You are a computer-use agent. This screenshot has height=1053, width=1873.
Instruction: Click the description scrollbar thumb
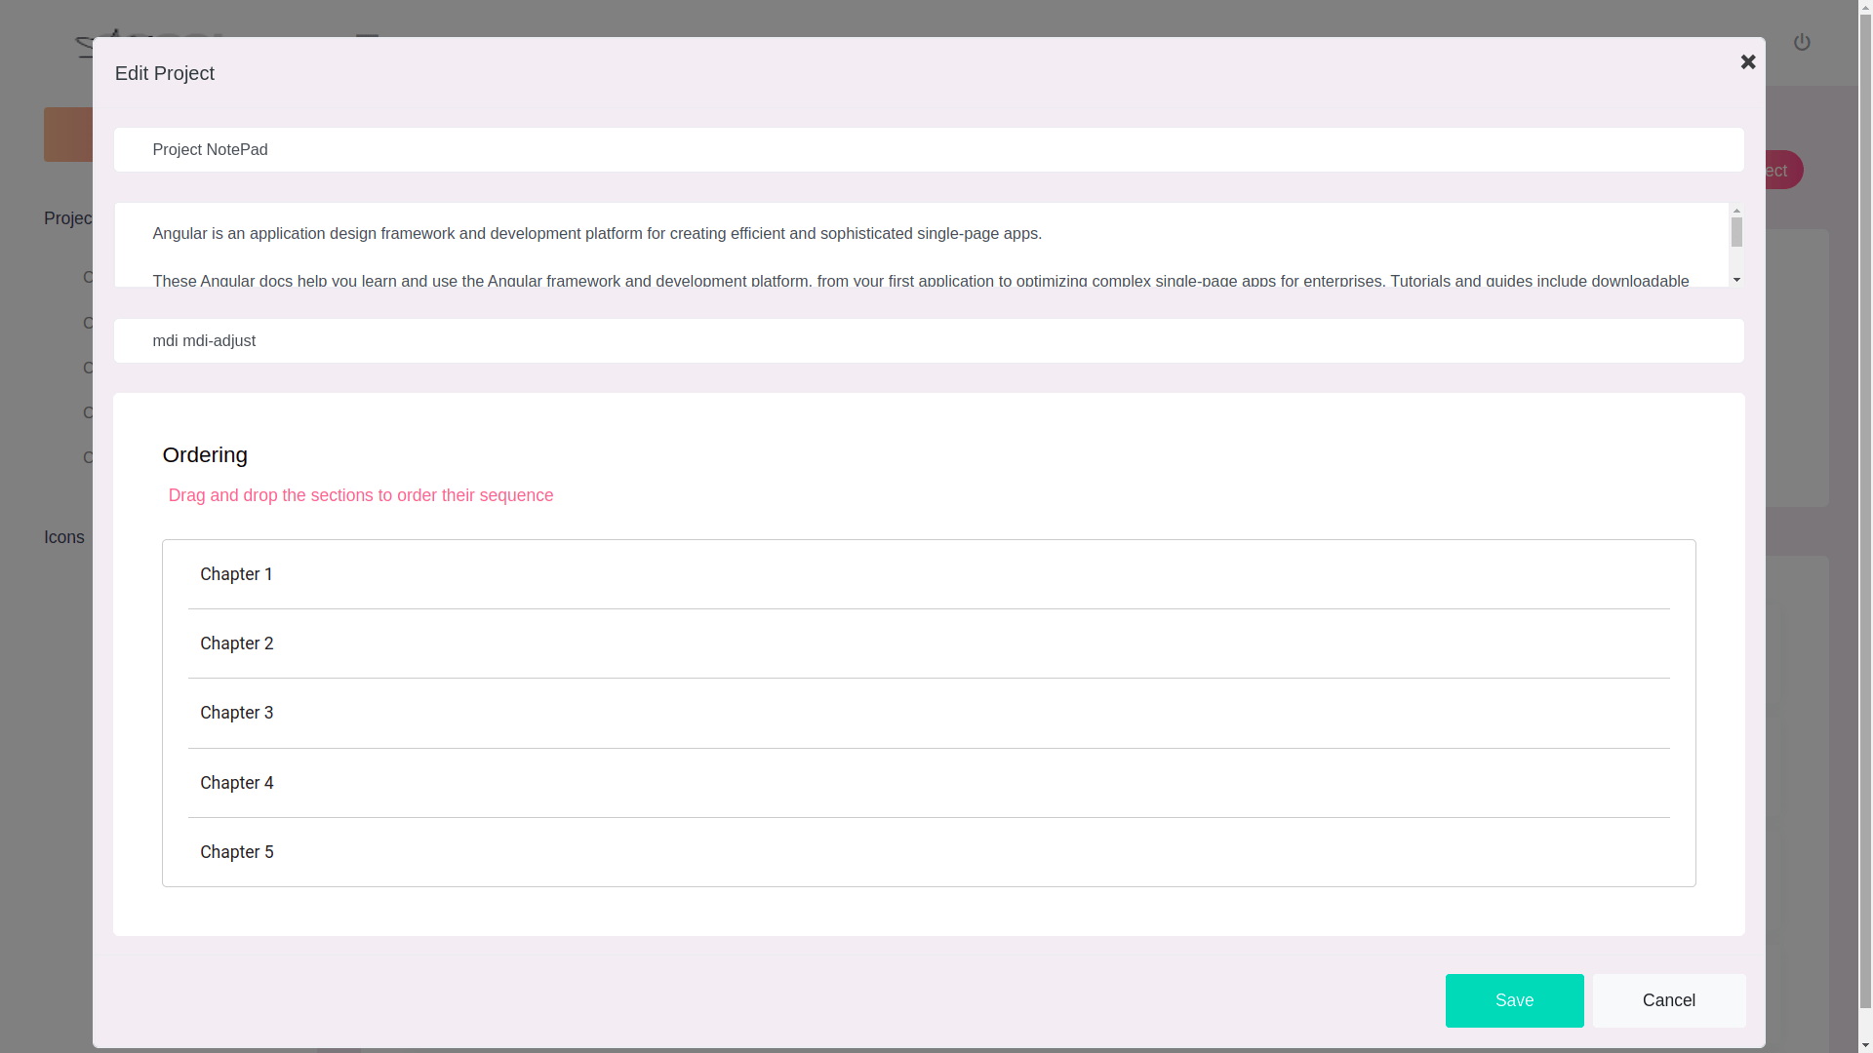pyautogui.click(x=1736, y=233)
